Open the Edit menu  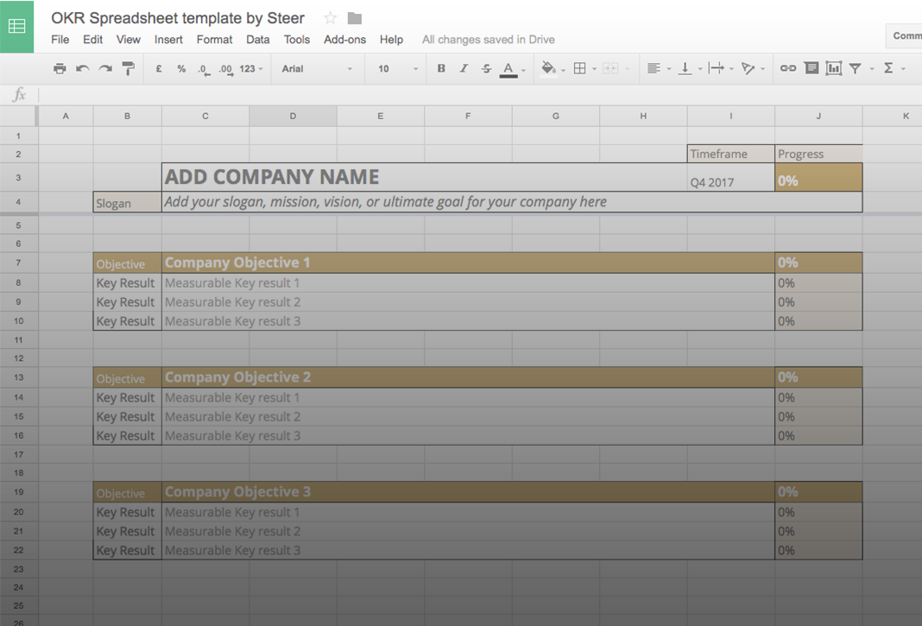[92, 40]
